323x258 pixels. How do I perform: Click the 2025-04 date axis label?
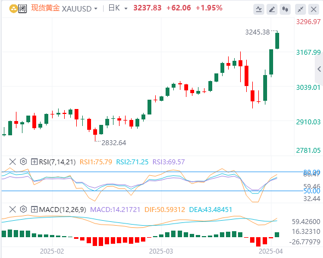pyautogui.click(x=271, y=251)
